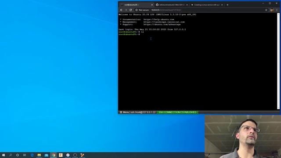The width and height of the screenshot is (281, 158).
Task: Open Chrome three-dot menu
Action: coord(277,10)
